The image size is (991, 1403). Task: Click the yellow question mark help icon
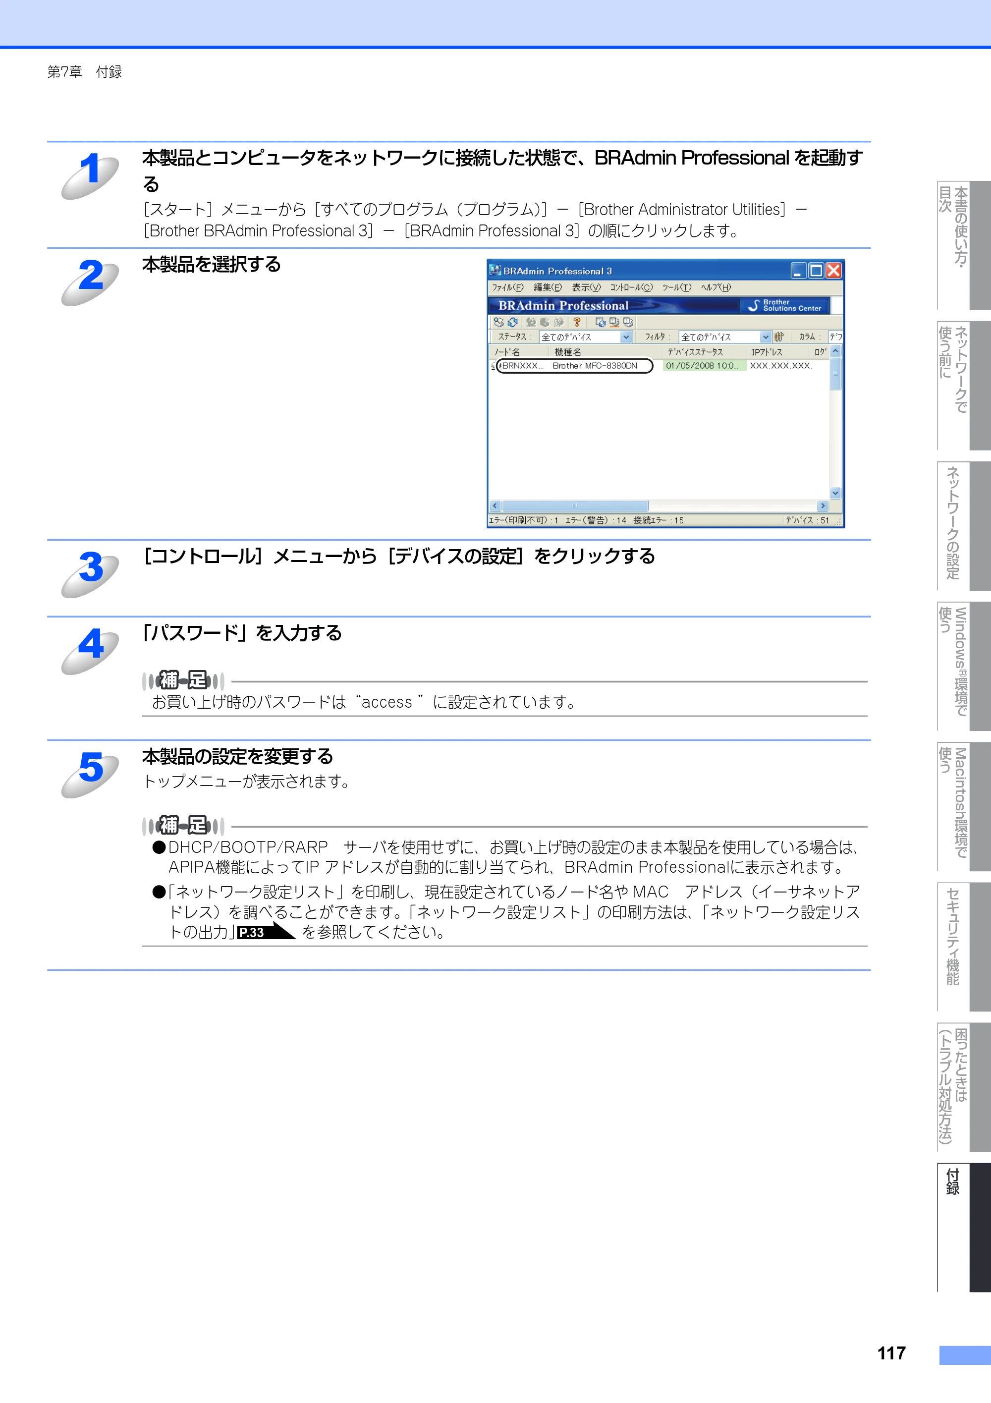pyautogui.click(x=577, y=322)
